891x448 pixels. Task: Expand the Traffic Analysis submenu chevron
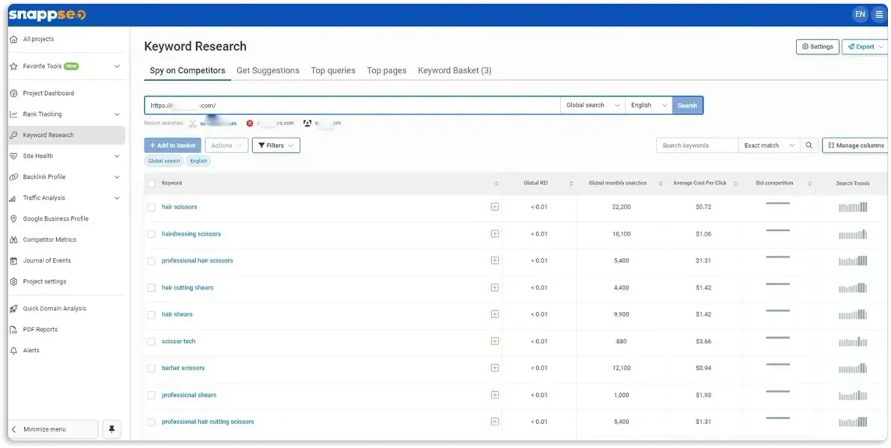pyautogui.click(x=117, y=198)
